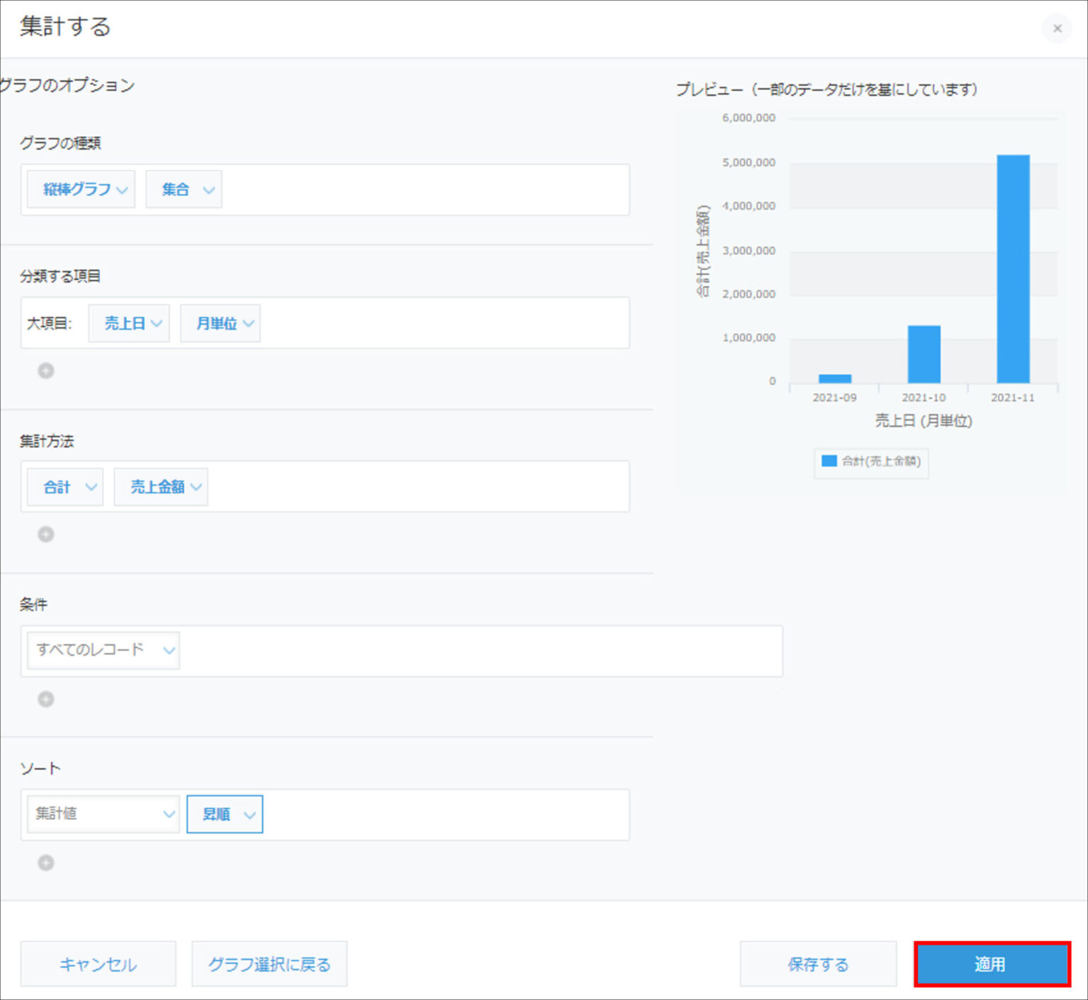Open the 集計値 sort target dropdown
This screenshot has height=1000, width=1088.
(x=103, y=814)
